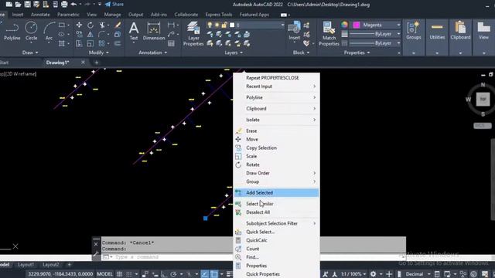Switch to the Layout1 tab
Screen dimensions: 495x278
click(x=26, y=264)
